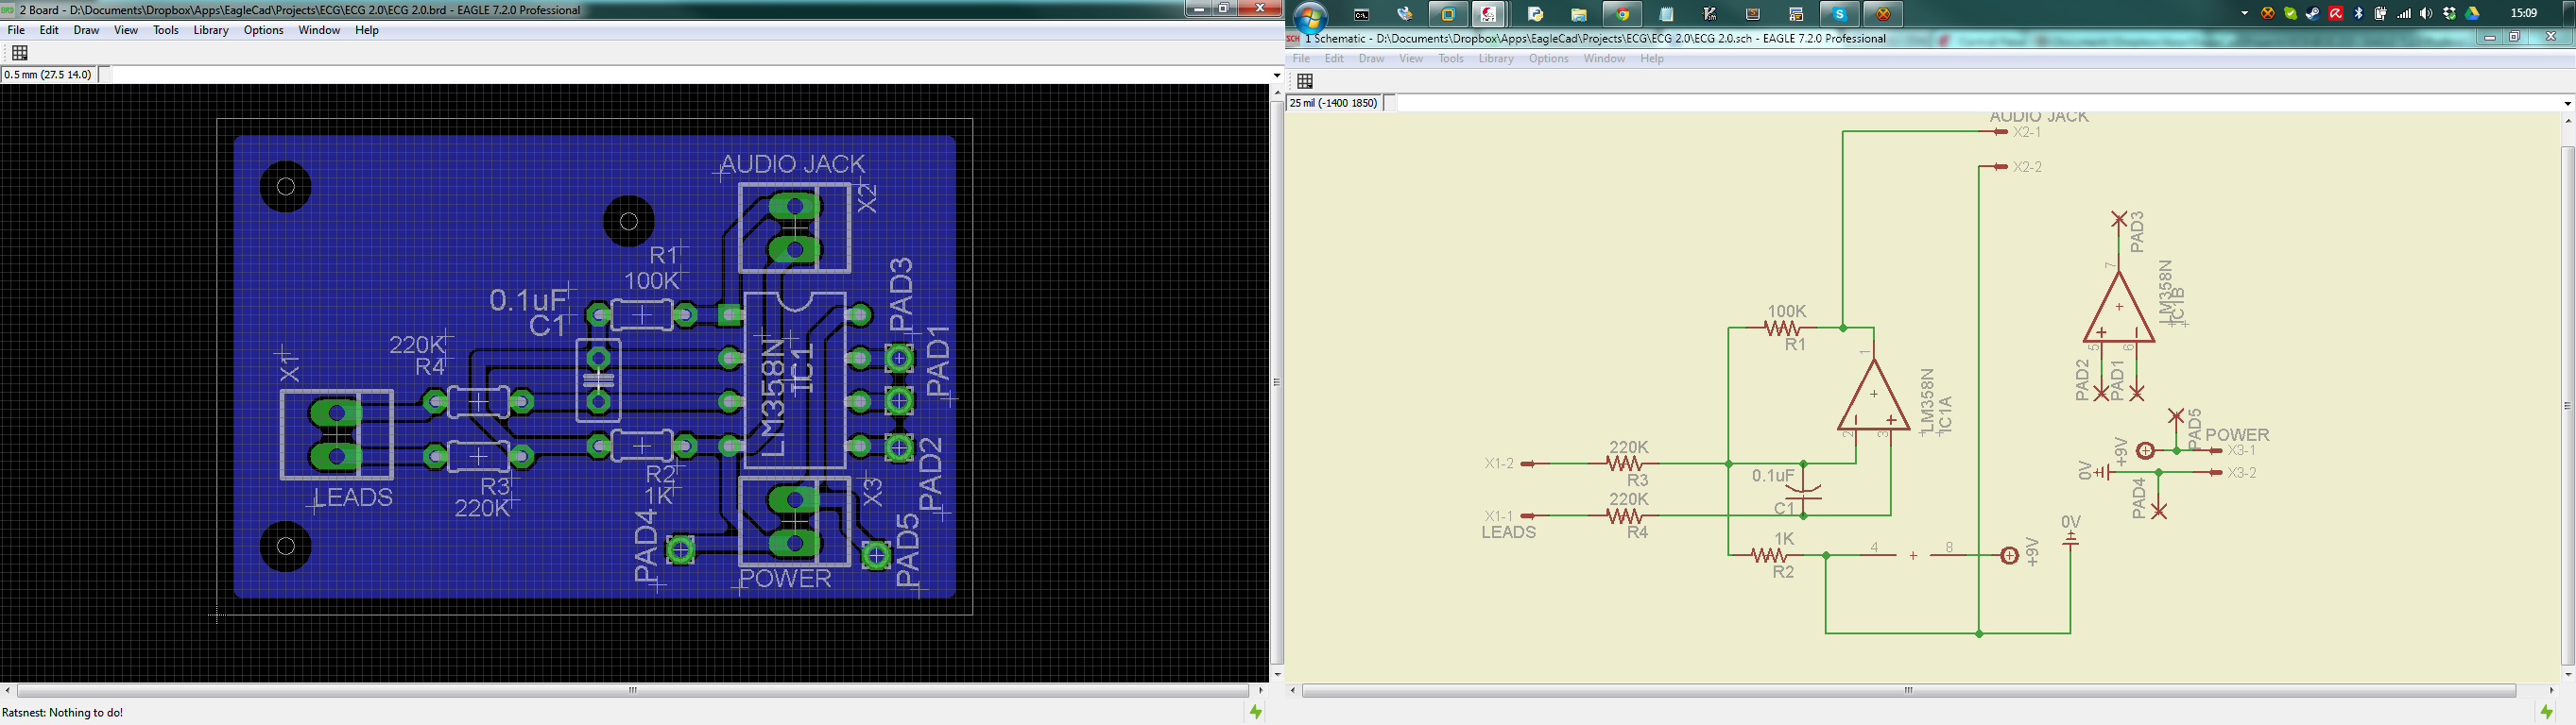Open Tools menu in Board window

166,30
